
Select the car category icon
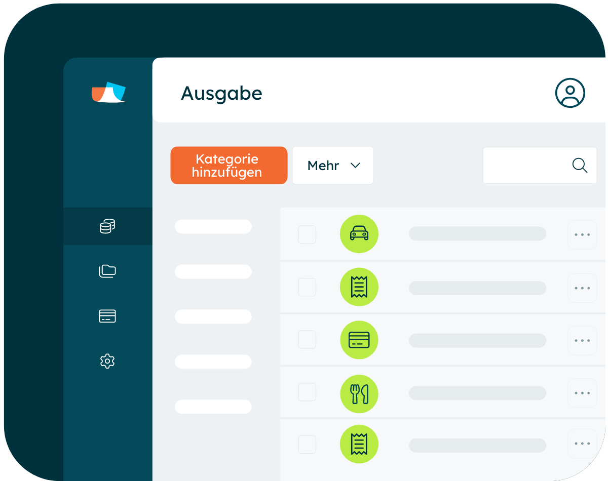359,234
